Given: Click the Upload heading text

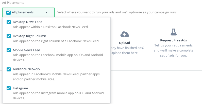Looking at the screenshot, I should point(124,43).
